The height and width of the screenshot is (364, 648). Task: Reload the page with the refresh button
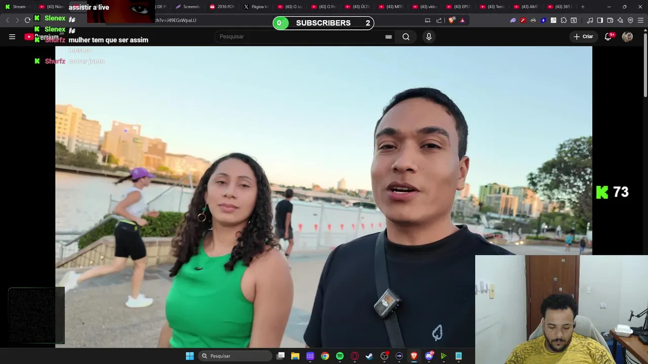click(27, 20)
